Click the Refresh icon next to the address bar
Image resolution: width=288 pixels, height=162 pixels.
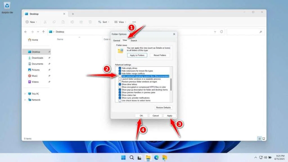click(222, 32)
